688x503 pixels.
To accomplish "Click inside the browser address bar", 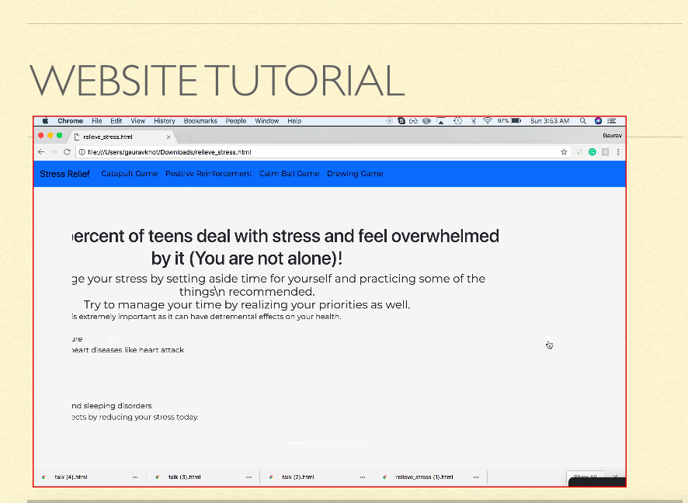I will [x=233, y=151].
